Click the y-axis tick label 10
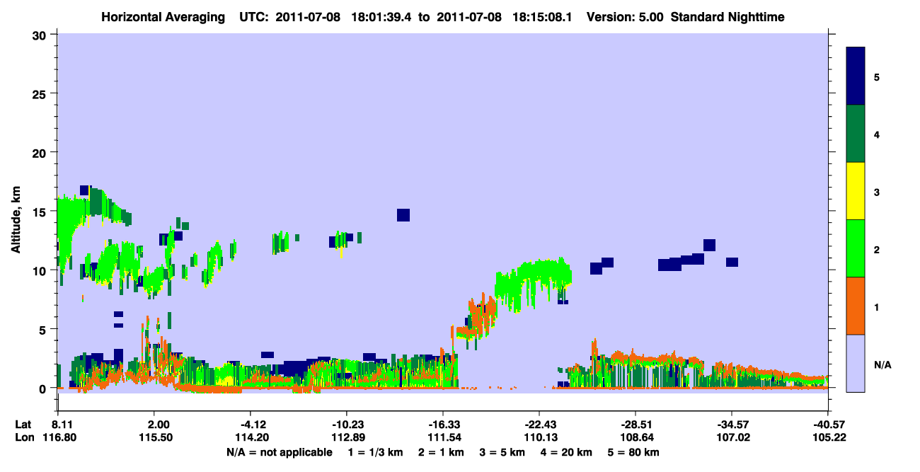The image size is (920, 472). 40,270
